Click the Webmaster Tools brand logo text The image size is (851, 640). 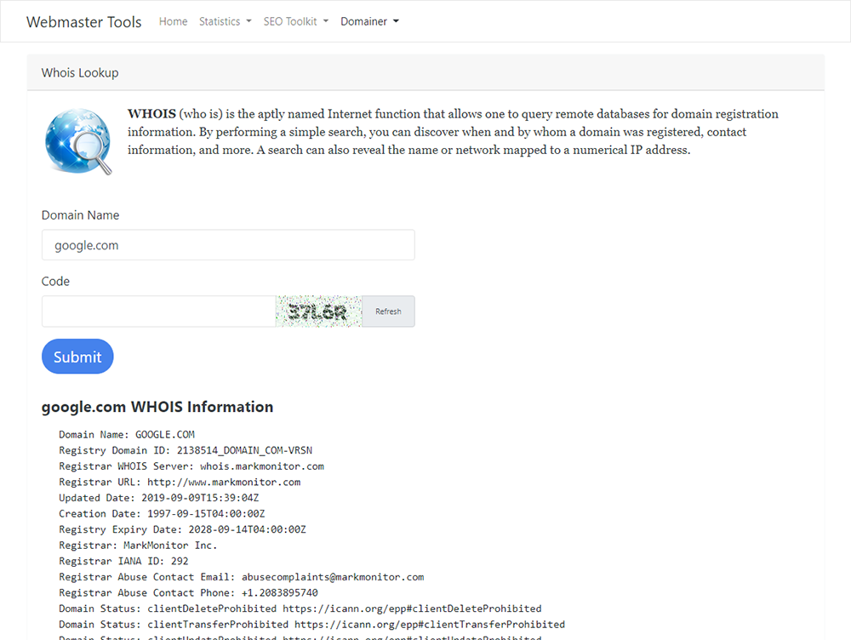pos(83,22)
